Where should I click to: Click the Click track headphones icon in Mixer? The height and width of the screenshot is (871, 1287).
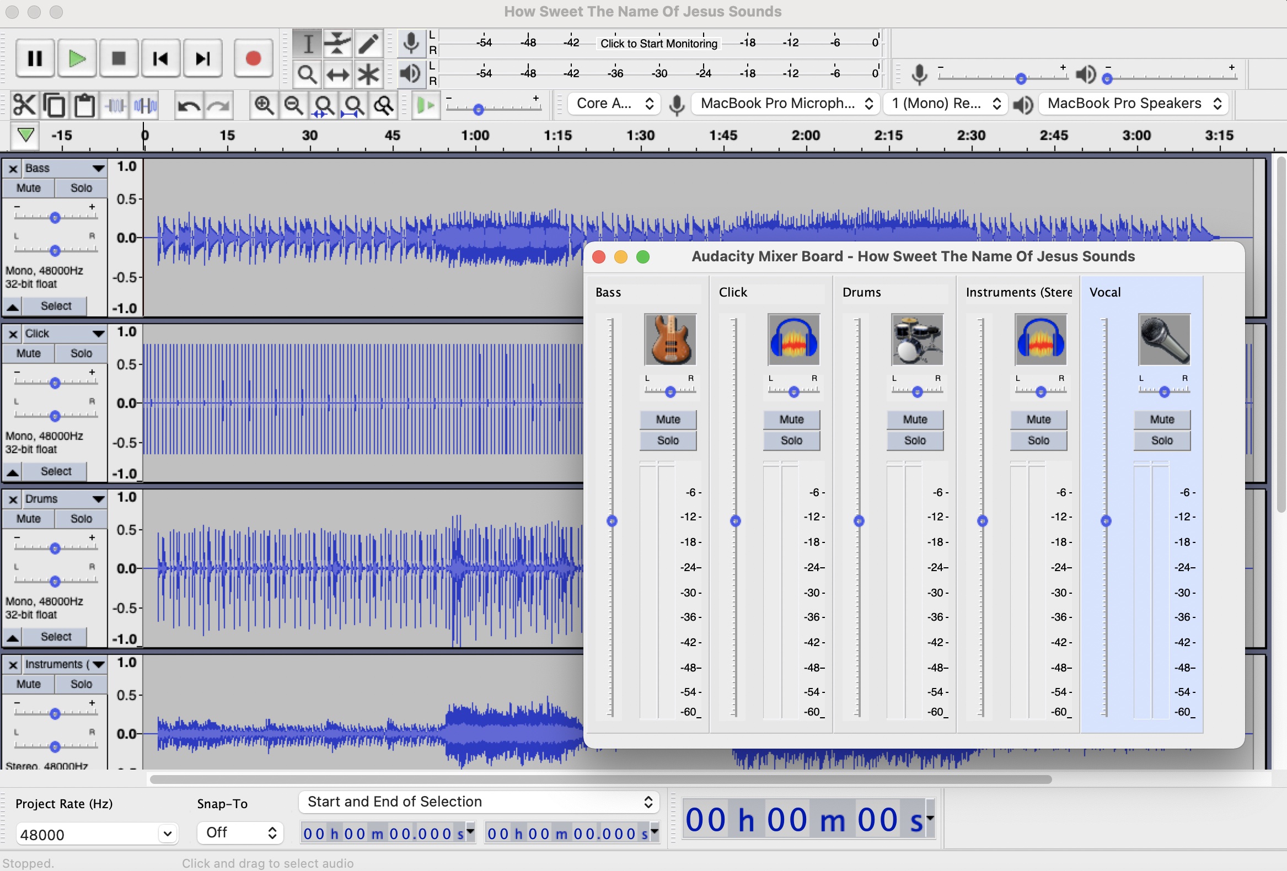click(x=793, y=340)
